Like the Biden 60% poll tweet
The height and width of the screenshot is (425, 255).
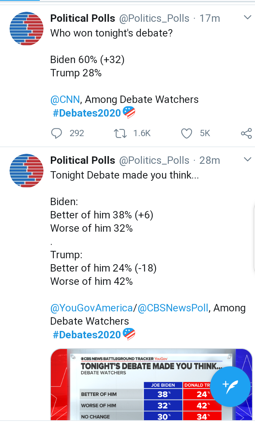click(186, 133)
